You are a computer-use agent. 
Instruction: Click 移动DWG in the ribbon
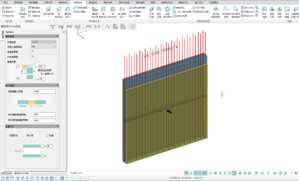pyautogui.click(x=248, y=16)
